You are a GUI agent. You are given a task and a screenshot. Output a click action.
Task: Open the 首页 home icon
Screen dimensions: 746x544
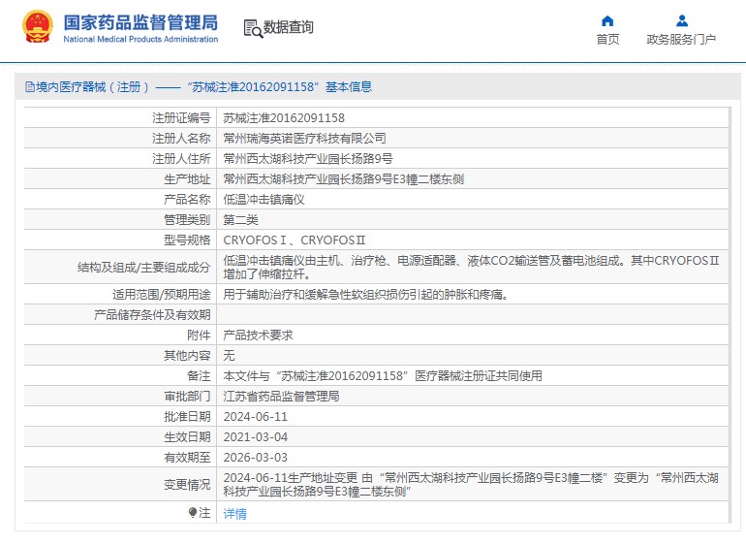607,21
